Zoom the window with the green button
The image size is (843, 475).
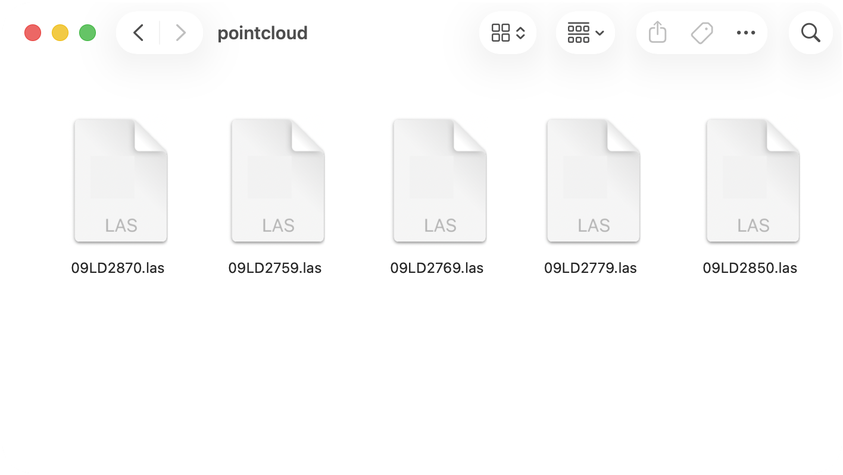tap(88, 33)
